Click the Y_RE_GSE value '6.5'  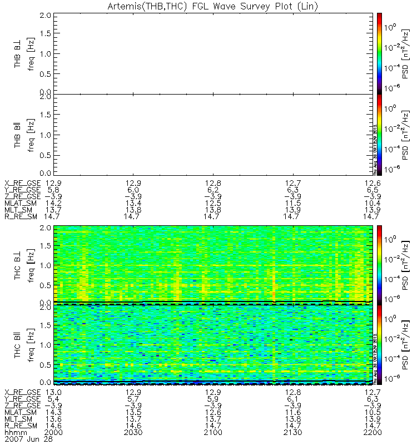pos(373,190)
